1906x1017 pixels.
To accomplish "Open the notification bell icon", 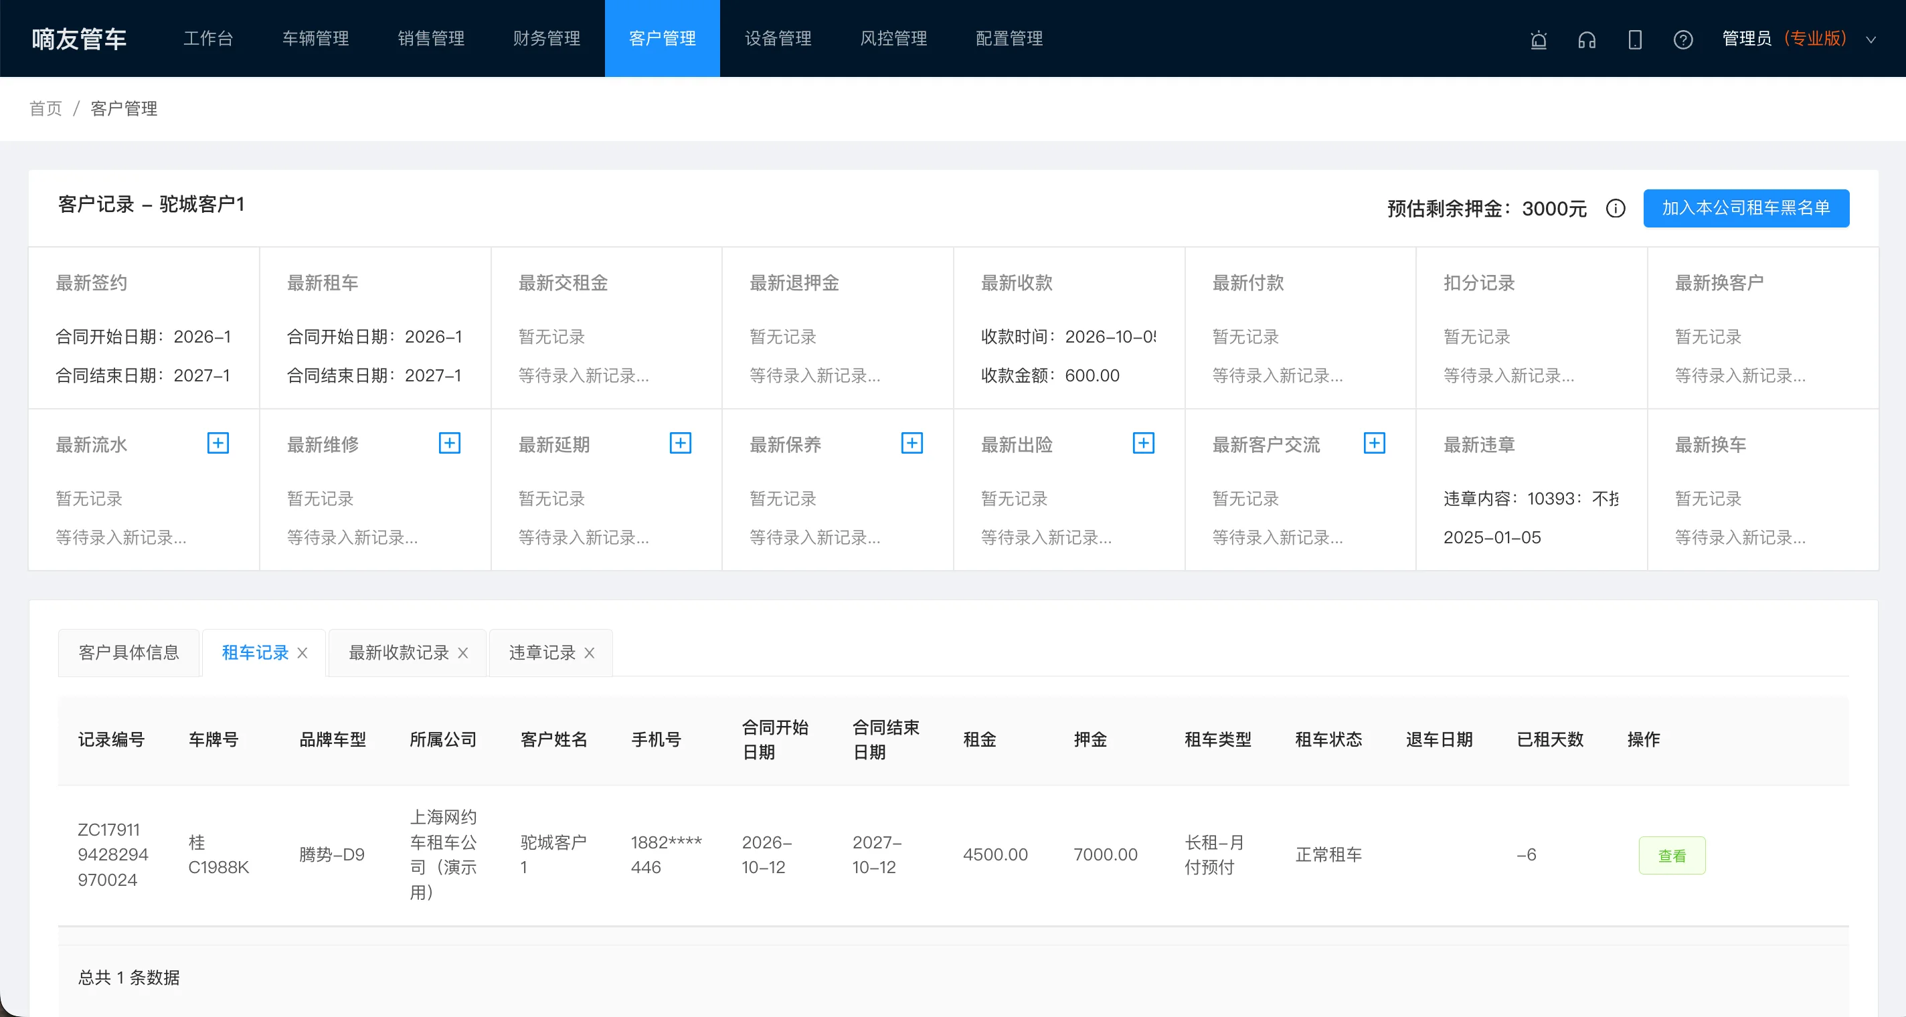I will (x=1539, y=39).
